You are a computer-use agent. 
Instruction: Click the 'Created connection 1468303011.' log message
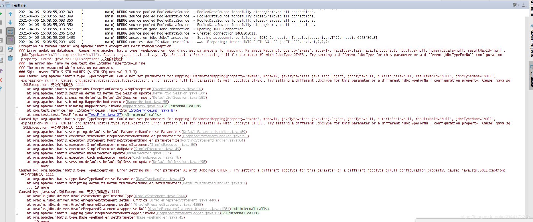pos(227,33)
